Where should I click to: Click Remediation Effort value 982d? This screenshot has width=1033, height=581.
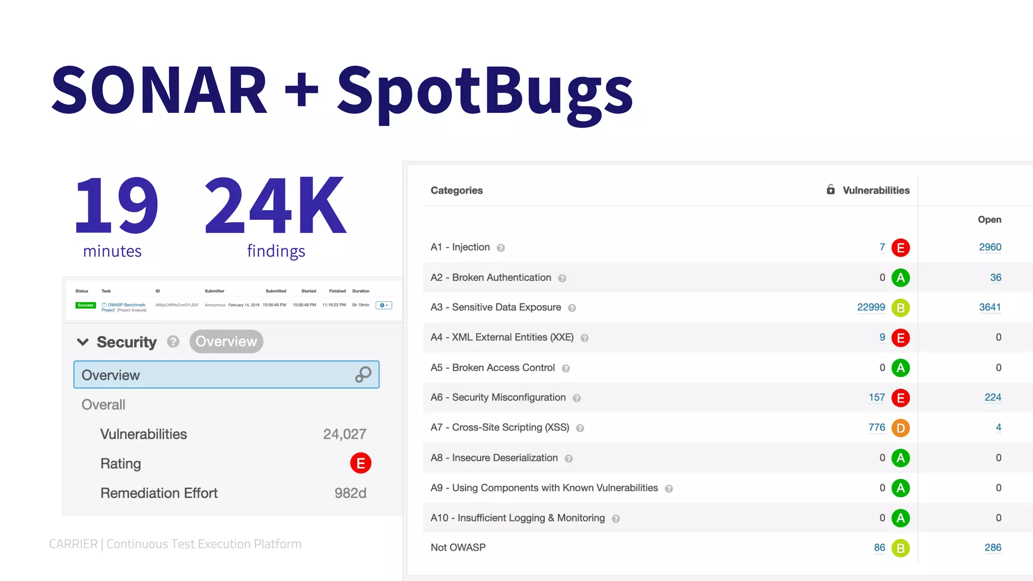[x=351, y=493]
